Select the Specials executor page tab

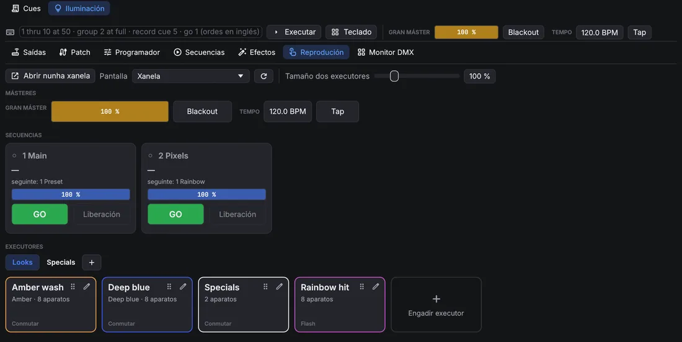[x=61, y=262]
